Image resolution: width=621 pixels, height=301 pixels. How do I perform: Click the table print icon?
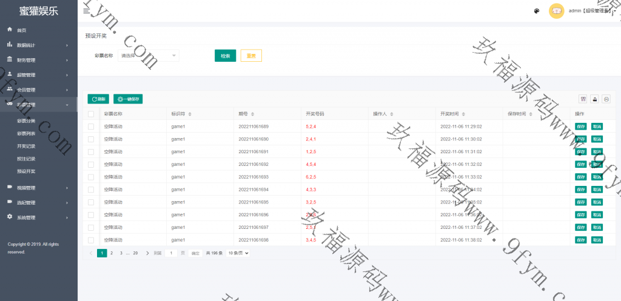606,99
